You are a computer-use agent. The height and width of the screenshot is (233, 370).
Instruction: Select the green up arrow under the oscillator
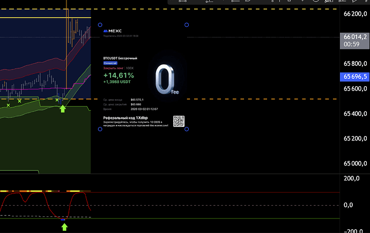pos(64,227)
